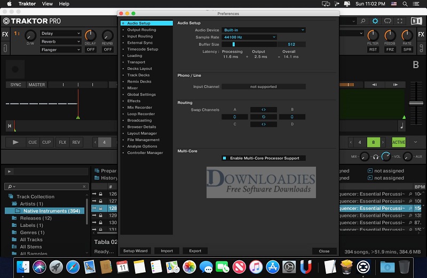Viewport: 427px width, 278px height.
Task: Open Finder from the Dock
Action: click(x=23, y=267)
